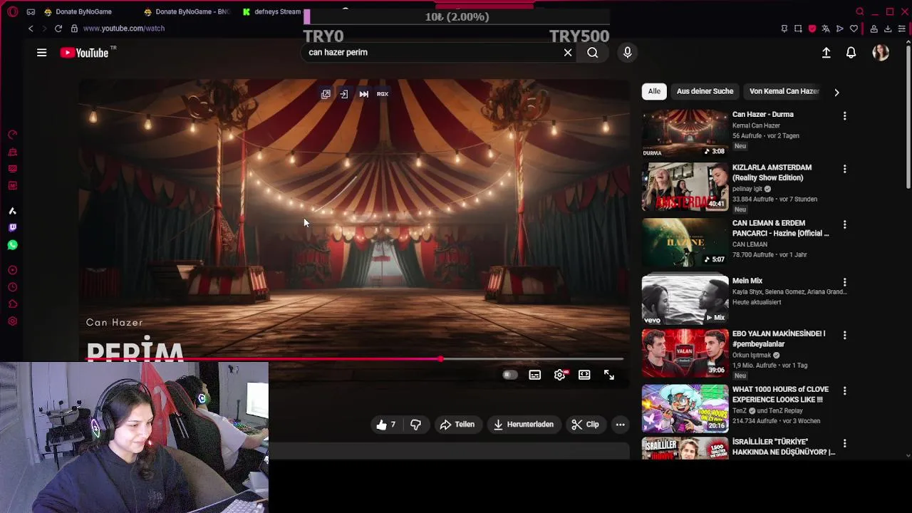The image size is (912, 513).
Task: Open GX Corner gamepad icon
Action: [x=31, y=12]
